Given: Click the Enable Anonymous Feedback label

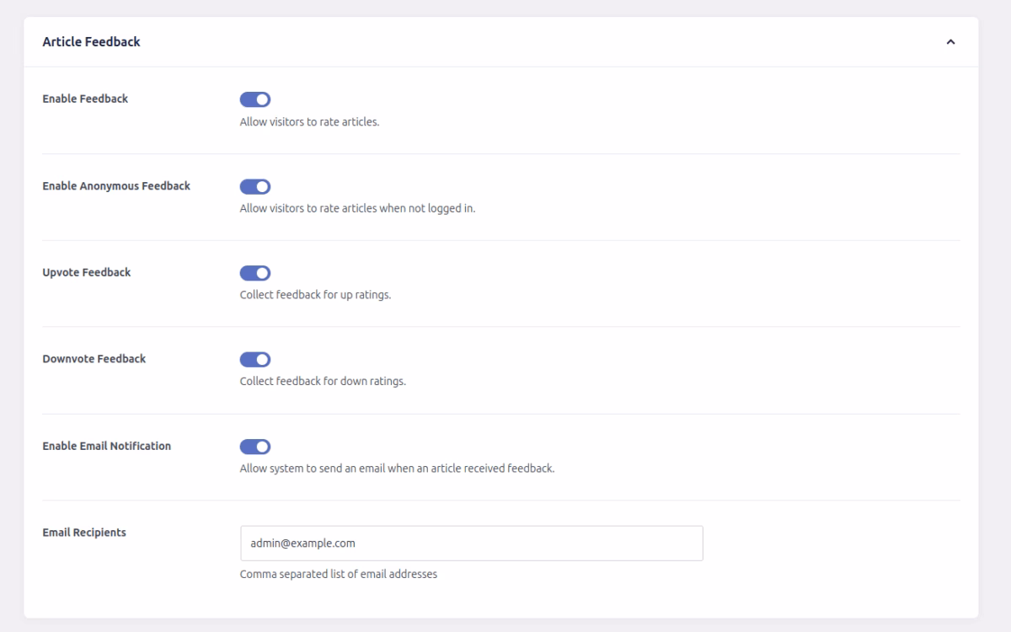Looking at the screenshot, I should click(x=118, y=185).
